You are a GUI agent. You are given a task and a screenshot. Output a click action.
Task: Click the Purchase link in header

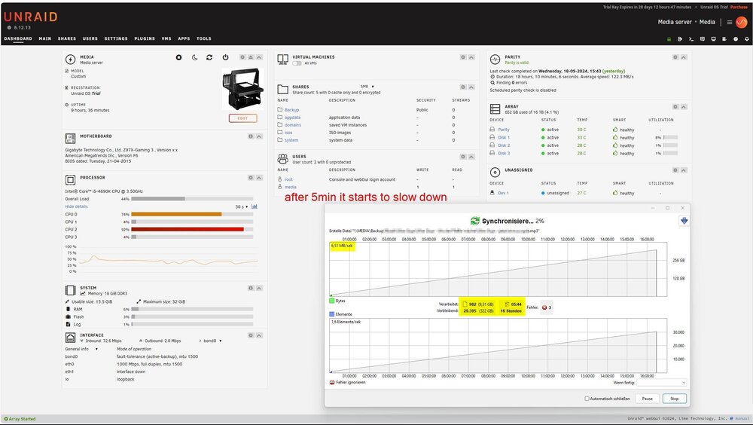coord(739,8)
